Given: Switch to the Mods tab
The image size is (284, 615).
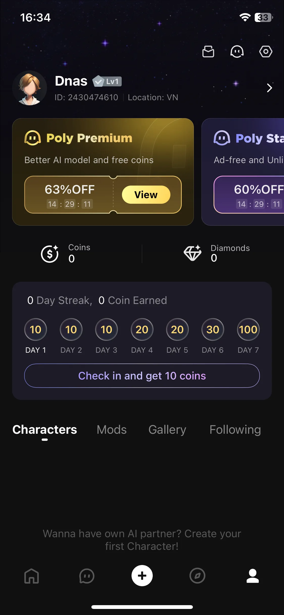Looking at the screenshot, I should (x=112, y=430).
